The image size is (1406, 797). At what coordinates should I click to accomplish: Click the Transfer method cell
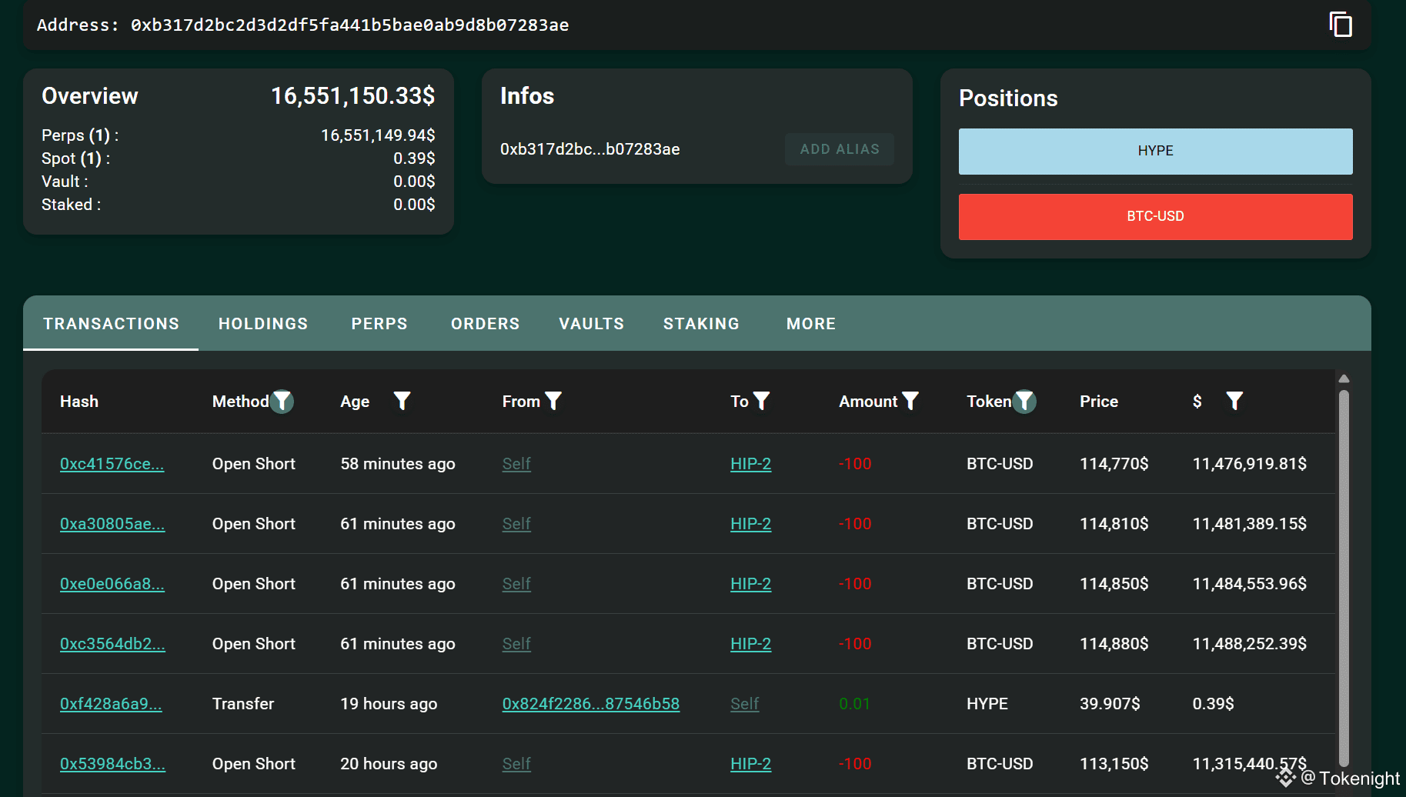coord(243,704)
